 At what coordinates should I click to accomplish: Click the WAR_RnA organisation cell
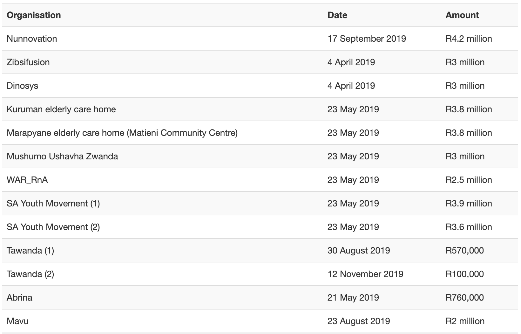click(x=27, y=180)
